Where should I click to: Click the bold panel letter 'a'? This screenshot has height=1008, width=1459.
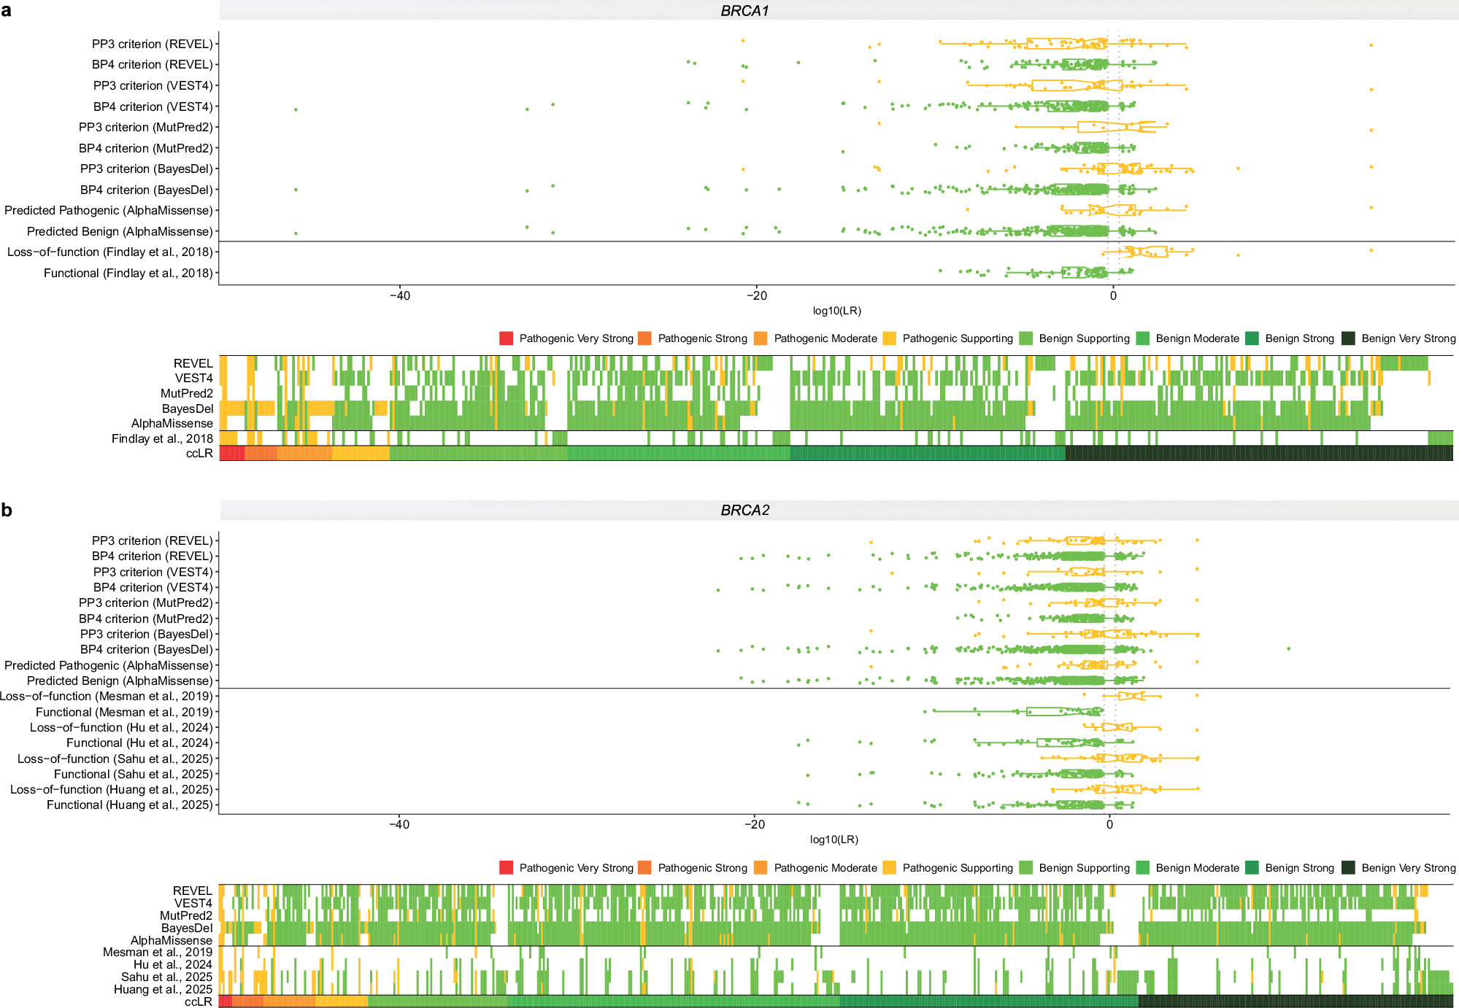point(7,11)
